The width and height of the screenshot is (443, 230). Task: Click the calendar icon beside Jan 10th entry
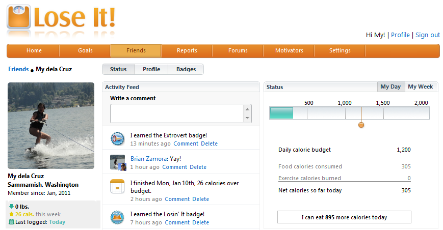click(x=117, y=186)
